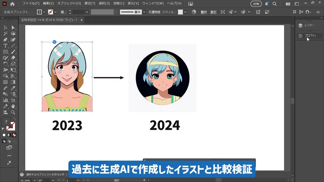The width and height of the screenshot is (324, 182).
Task: Select the Column Graph tool
Action: point(6,100)
